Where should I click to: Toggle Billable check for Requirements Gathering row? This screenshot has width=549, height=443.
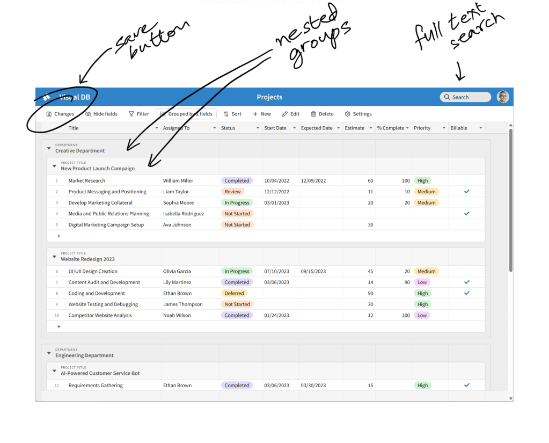click(x=466, y=385)
